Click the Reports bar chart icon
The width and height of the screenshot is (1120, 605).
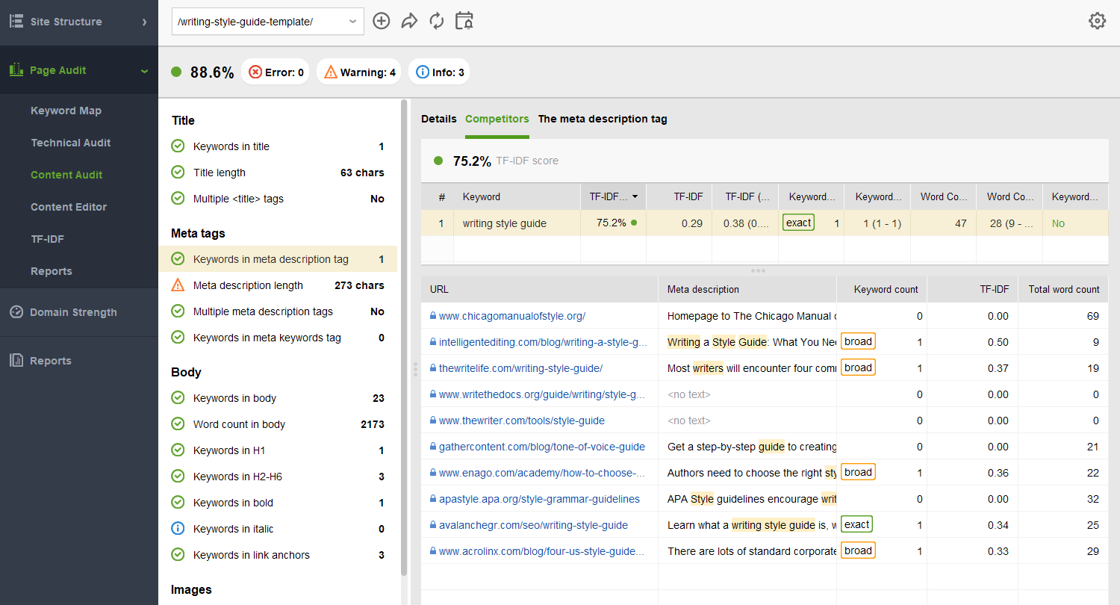(x=16, y=361)
